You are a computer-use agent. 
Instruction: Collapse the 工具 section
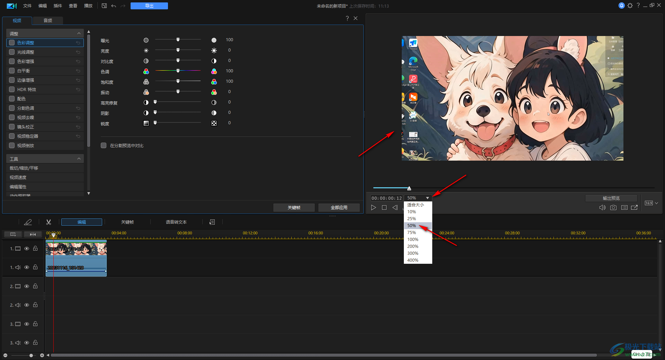[79, 159]
